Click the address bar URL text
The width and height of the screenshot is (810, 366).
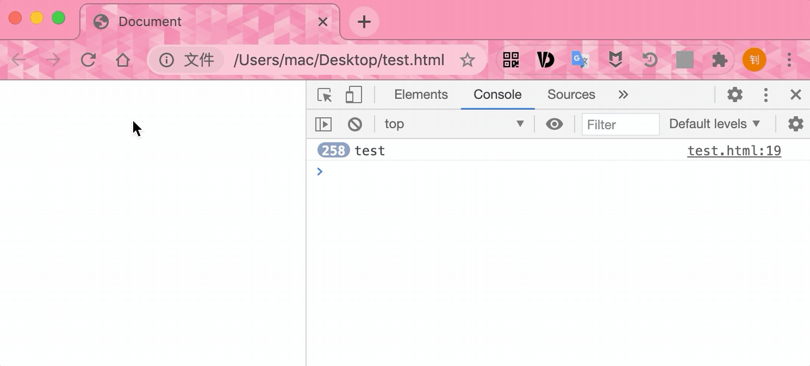(x=339, y=60)
